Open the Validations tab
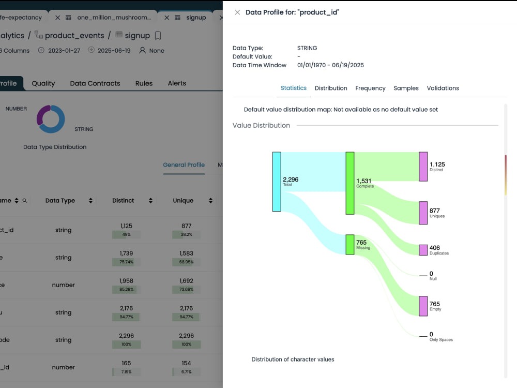This screenshot has width=517, height=388. 443,88
